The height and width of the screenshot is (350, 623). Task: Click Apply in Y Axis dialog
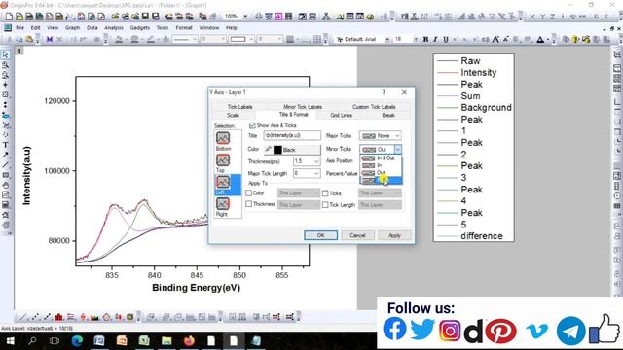pos(394,235)
